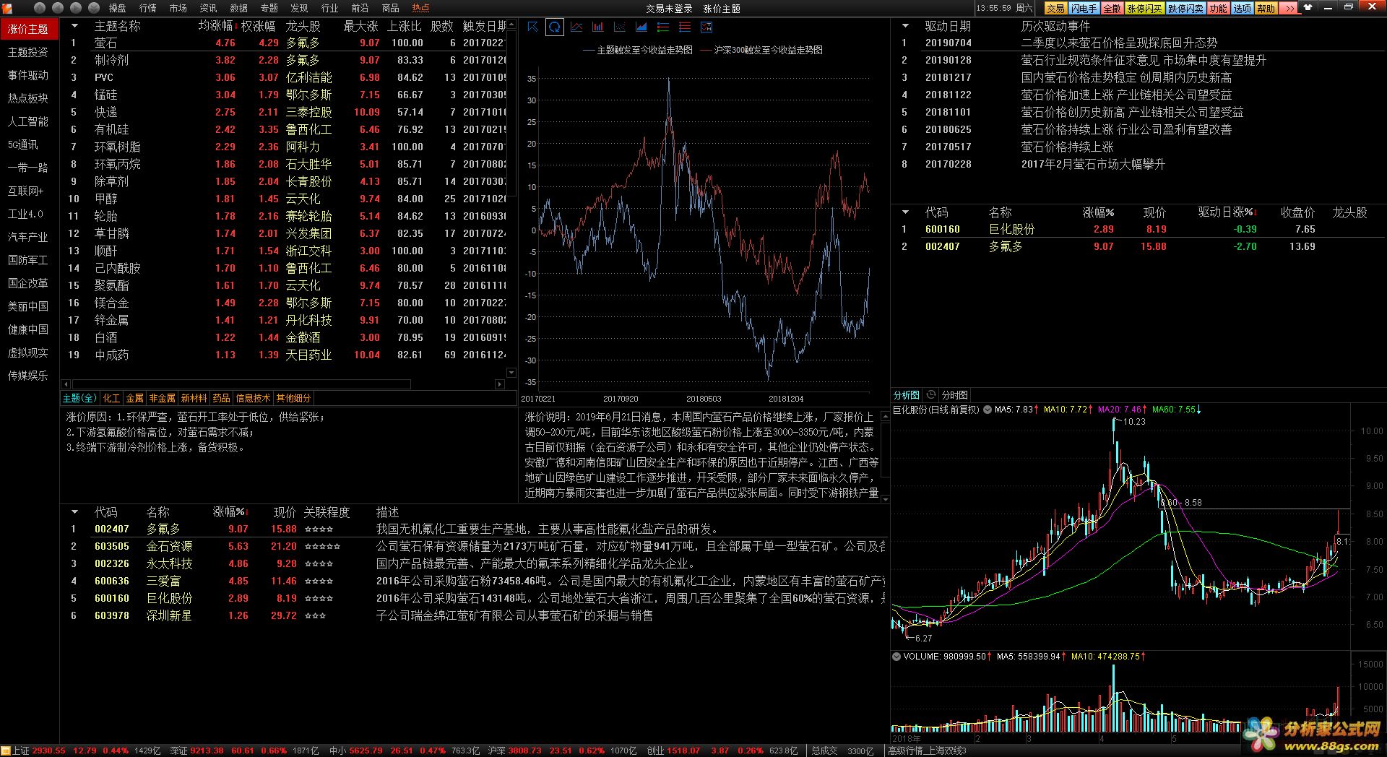
Task: Select 主题投资 in left sidebar
Action: click(x=28, y=52)
